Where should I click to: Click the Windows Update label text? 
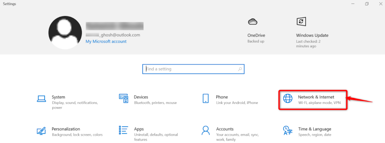click(x=312, y=35)
